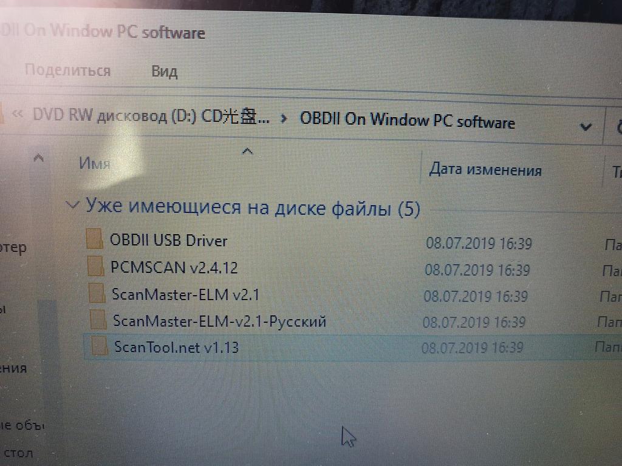This screenshot has width=622, height=466.
Task: Collapse the 'Уже имеющиеся на диске файлы' group
Action: click(72, 205)
